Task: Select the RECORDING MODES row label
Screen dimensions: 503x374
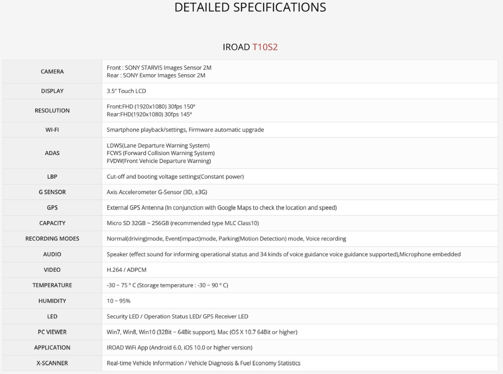Action: tap(52, 239)
